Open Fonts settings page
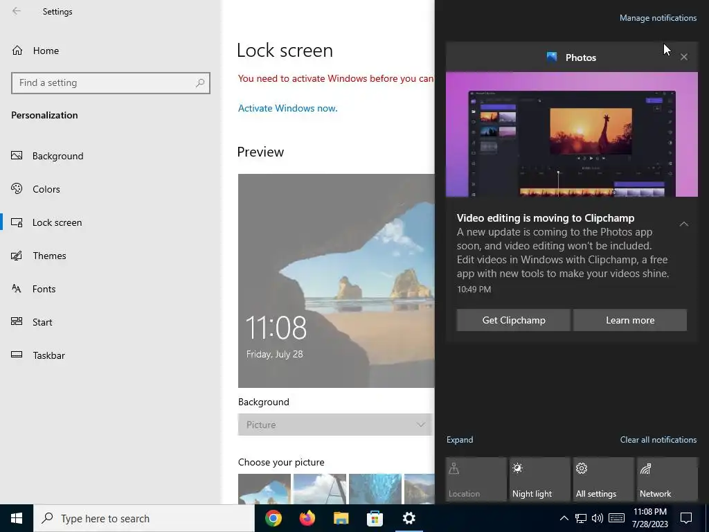 (44, 289)
